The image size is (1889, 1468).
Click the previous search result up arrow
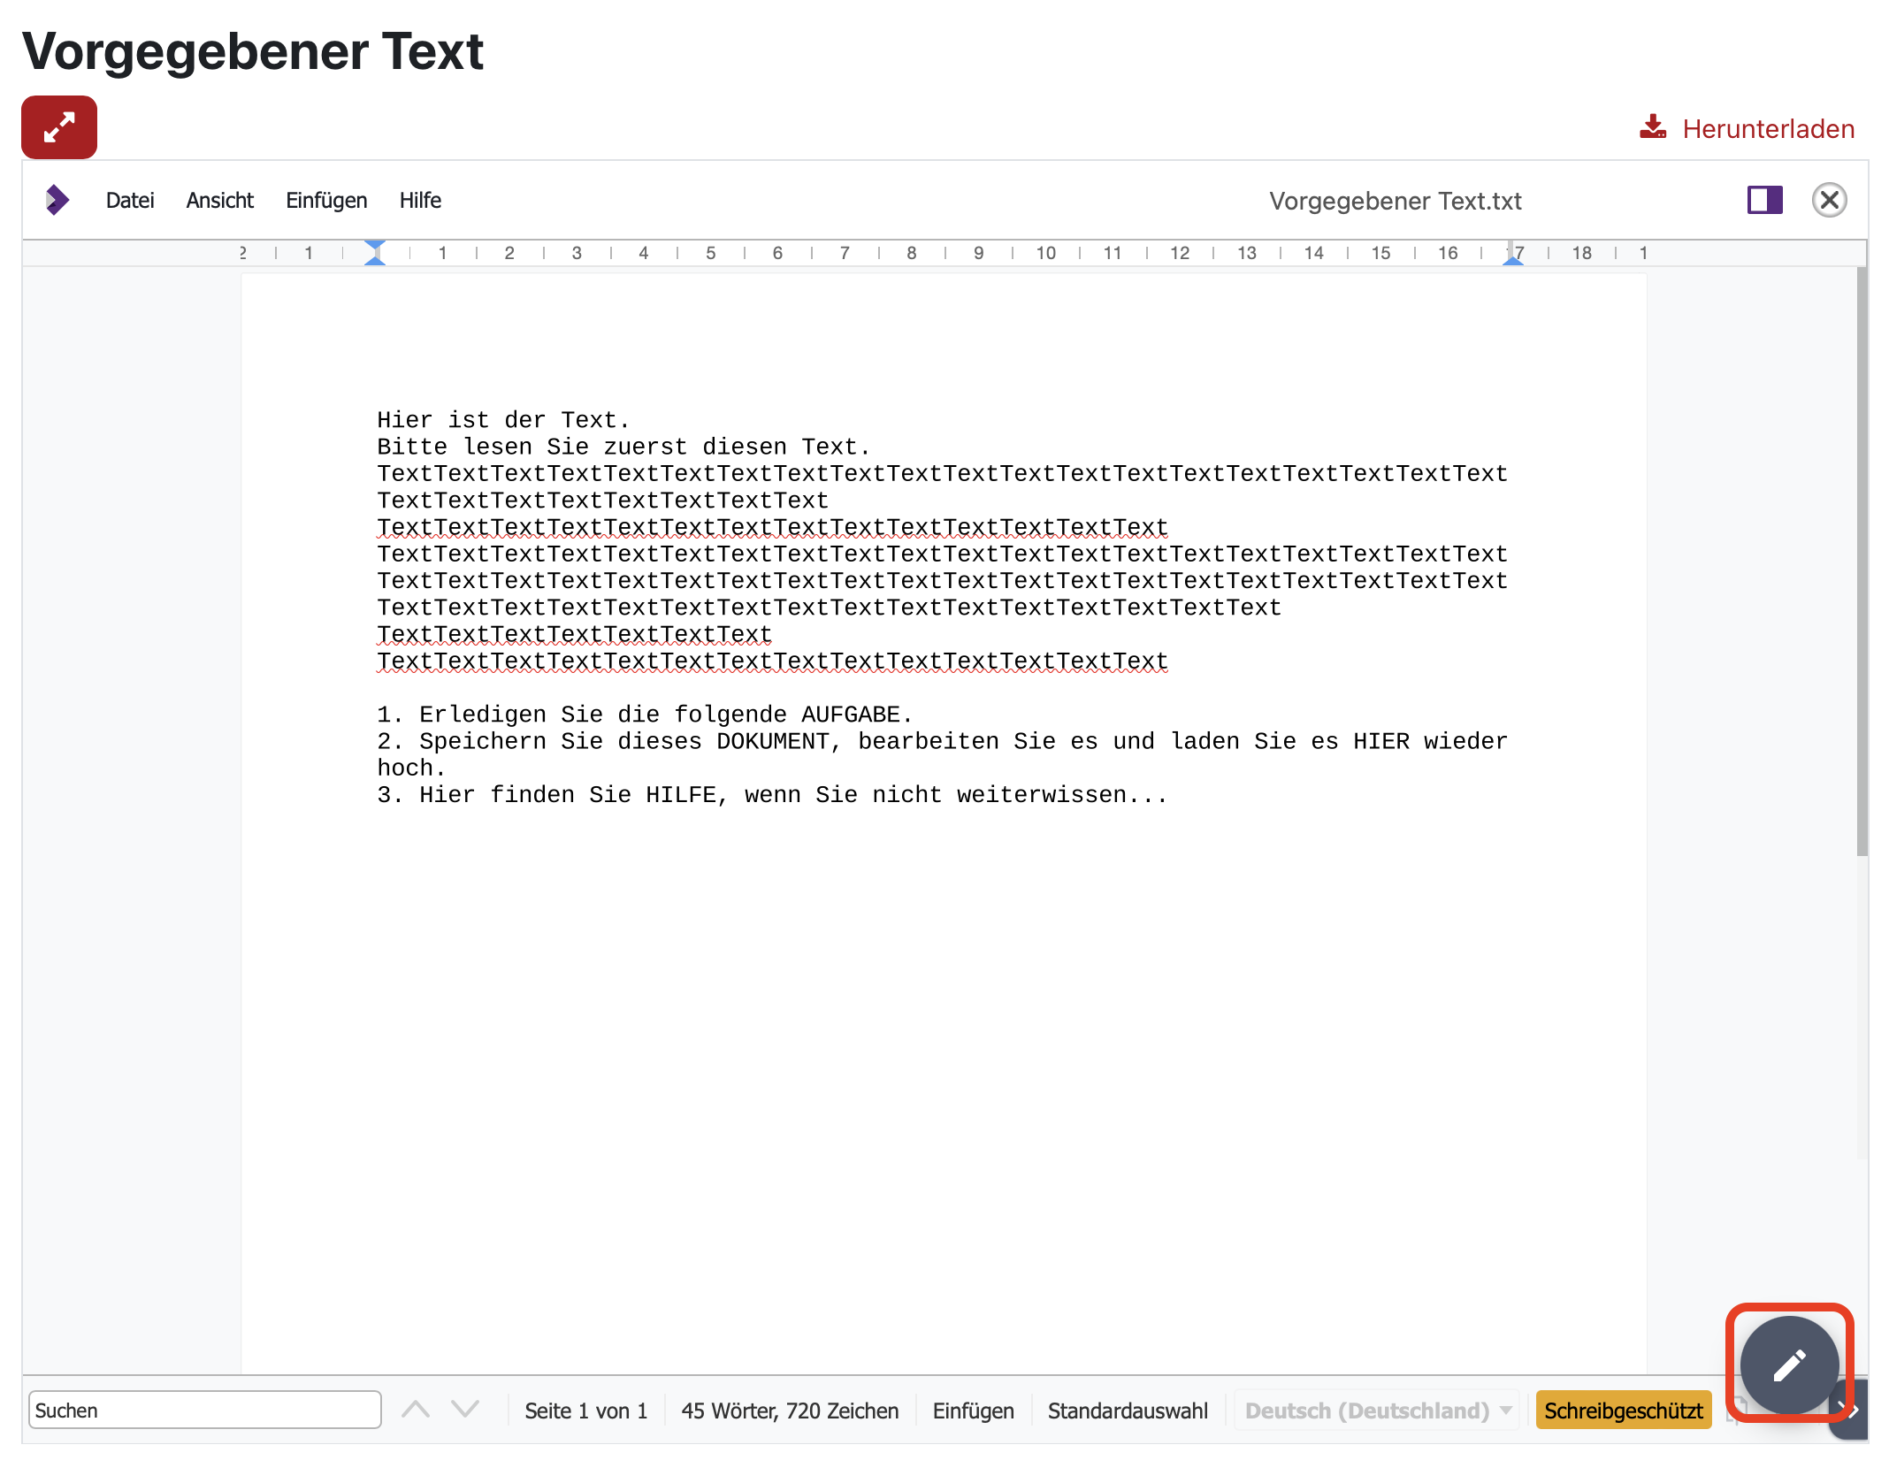[416, 1410]
